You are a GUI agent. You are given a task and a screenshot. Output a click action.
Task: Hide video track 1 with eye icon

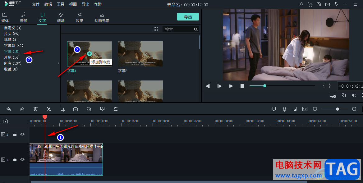point(22,159)
